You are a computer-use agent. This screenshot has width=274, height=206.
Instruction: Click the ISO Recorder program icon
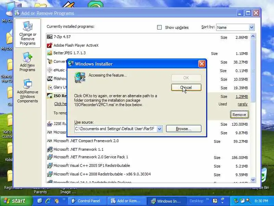pos(50,96)
